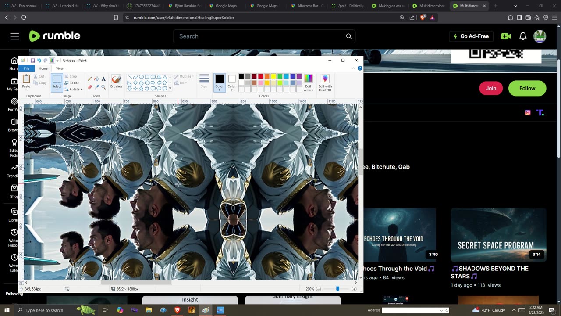Click the Copy button in Paint
The image size is (561, 316).
[x=40, y=83]
